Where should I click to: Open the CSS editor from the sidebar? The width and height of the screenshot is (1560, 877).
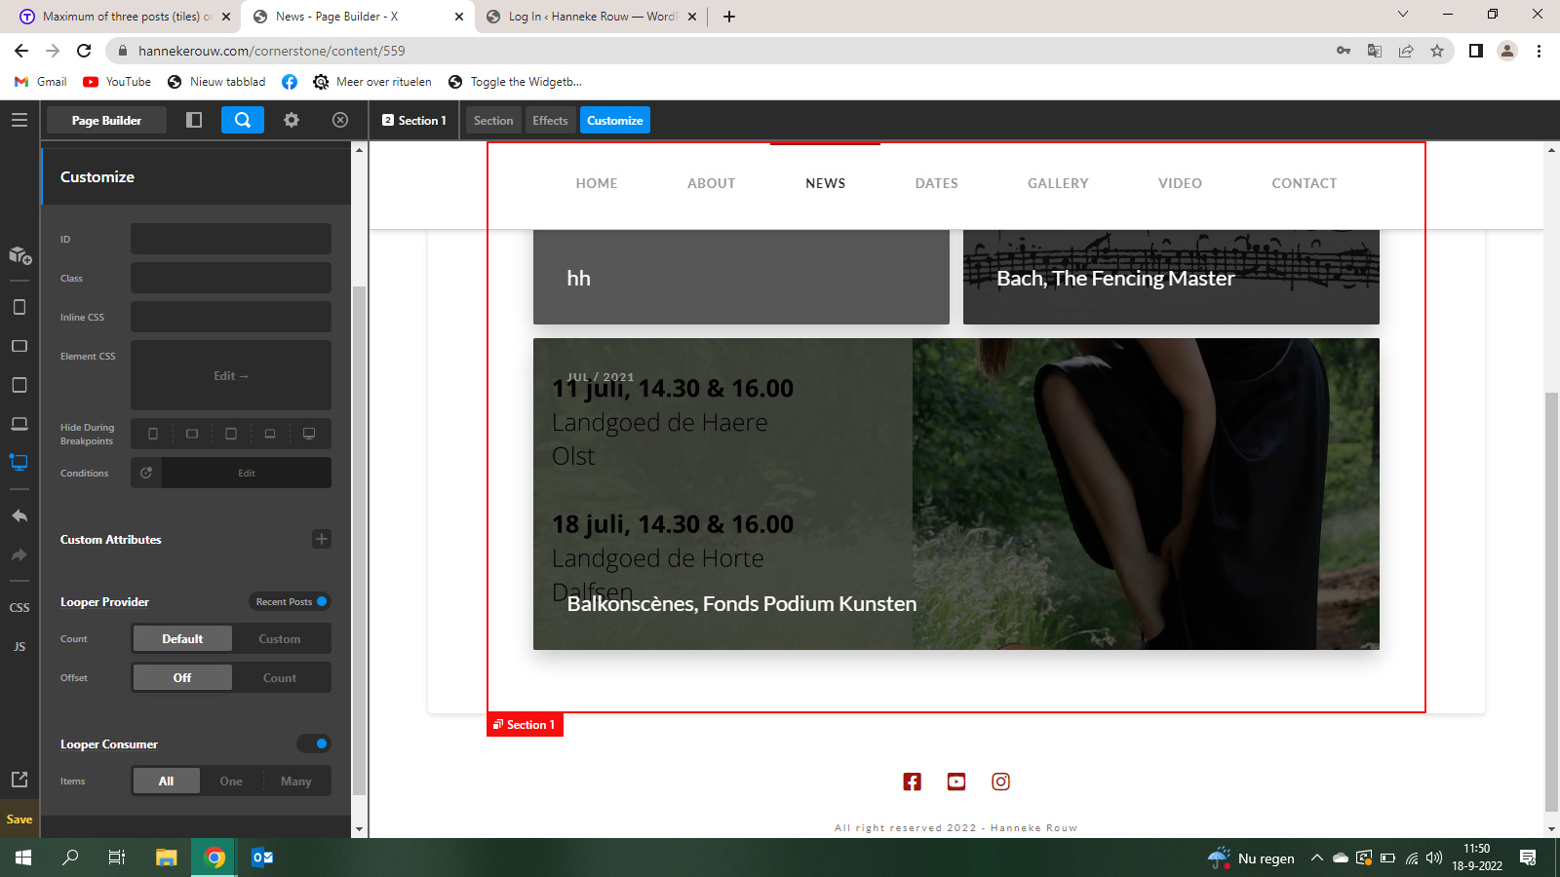click(x=19, y=607)
